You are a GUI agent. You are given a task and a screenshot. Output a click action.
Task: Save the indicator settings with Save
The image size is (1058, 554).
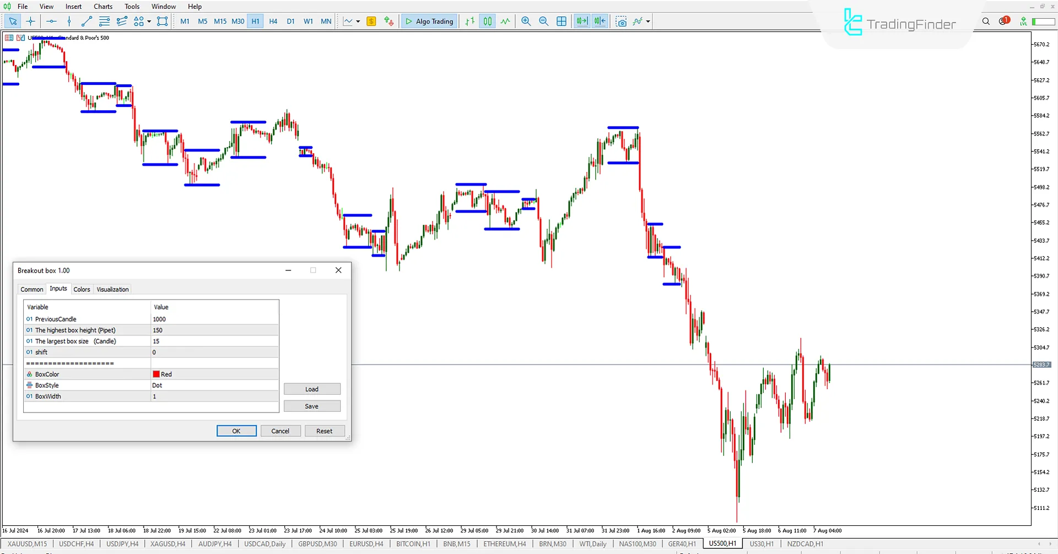point(312,406)
